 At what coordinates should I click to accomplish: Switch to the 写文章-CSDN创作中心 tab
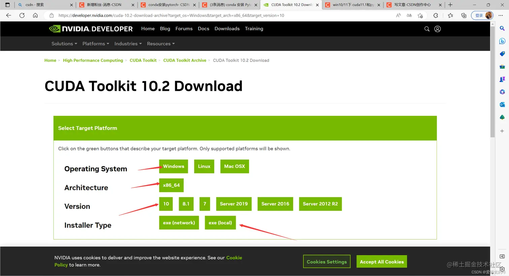[x=413, y=5]
